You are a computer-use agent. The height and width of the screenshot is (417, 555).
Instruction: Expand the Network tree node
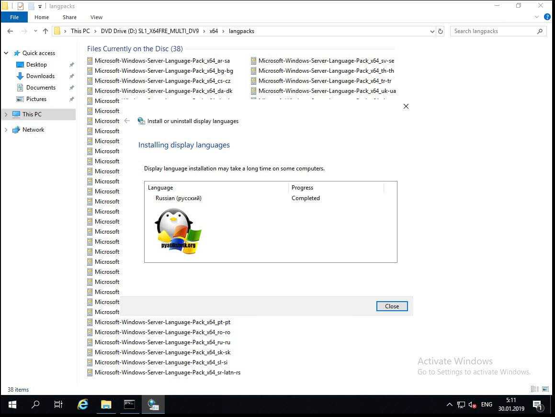coord(6,130)
